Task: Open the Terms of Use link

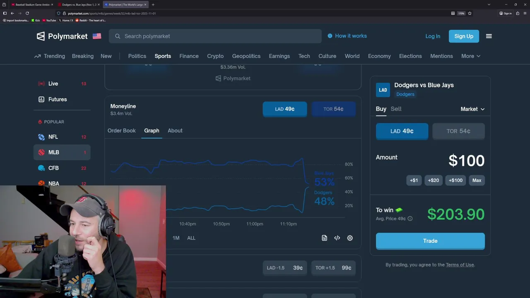Action: click(460, 265)
